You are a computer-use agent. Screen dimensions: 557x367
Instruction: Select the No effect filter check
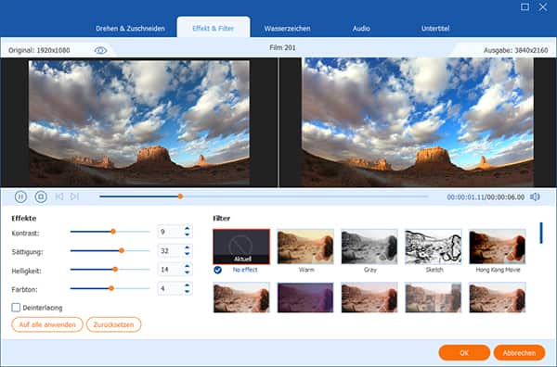(218, 270)
